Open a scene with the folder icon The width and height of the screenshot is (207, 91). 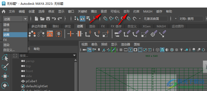click(x=42, y=19)
